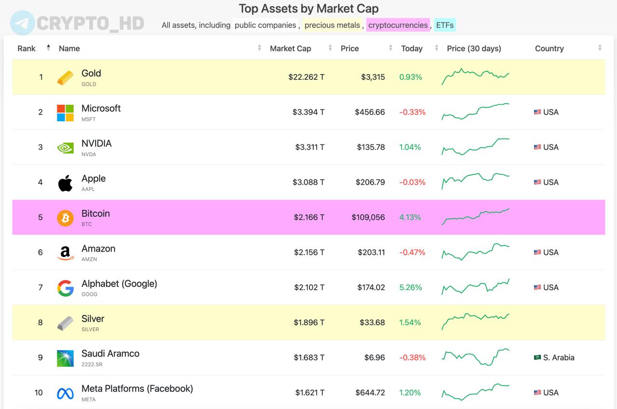
Task: Click the NVIDIA logo icon
Action: click(65, 148)
